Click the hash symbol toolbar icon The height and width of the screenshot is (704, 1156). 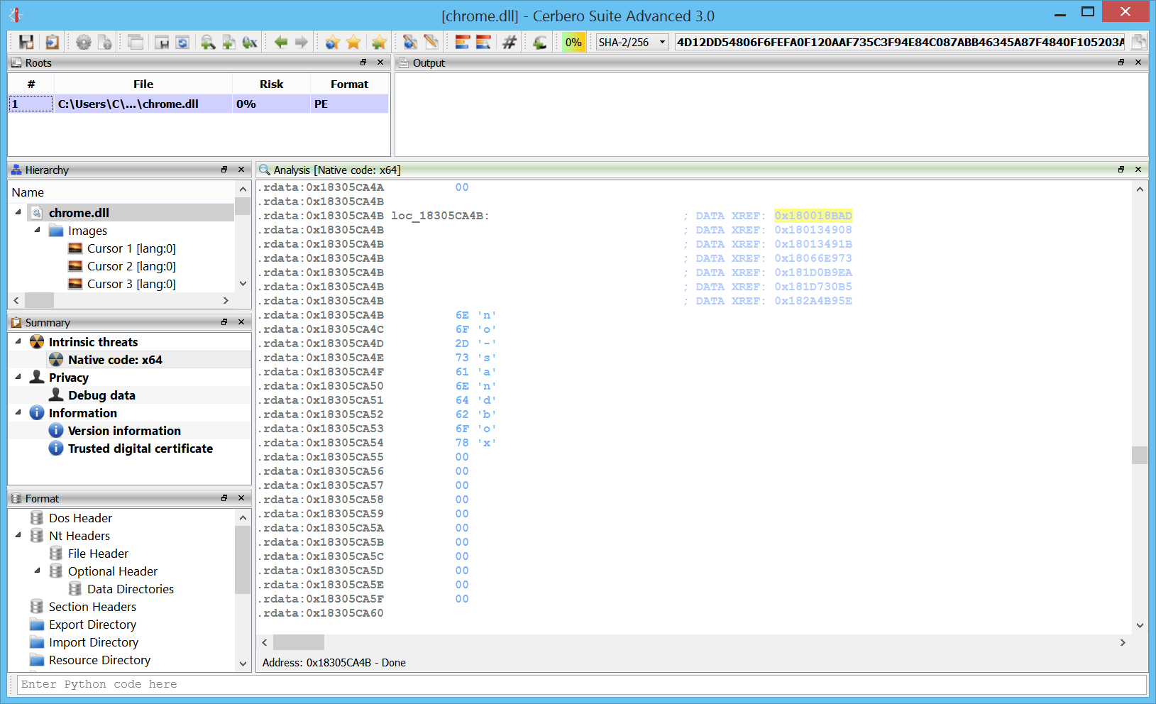(x=509, y=43)
